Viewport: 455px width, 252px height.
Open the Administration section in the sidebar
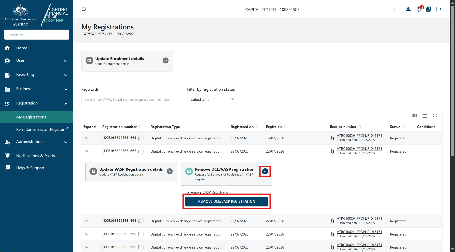tap(29, 141)
